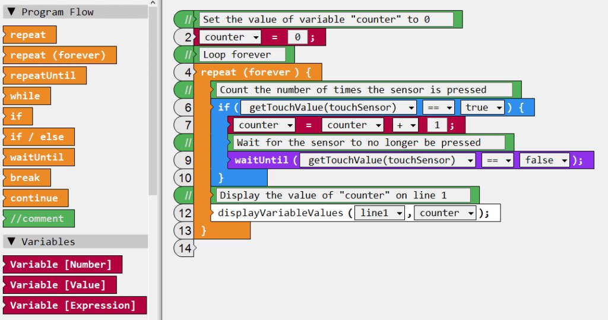Screen dimensions: 608x320
Task: Select line number 6
Action: coord(184,107)
